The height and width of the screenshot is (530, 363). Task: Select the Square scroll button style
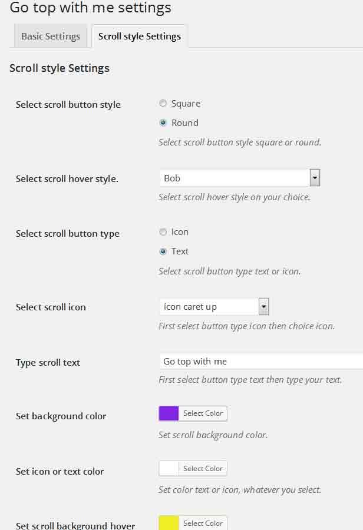click(x=163, y=104)
